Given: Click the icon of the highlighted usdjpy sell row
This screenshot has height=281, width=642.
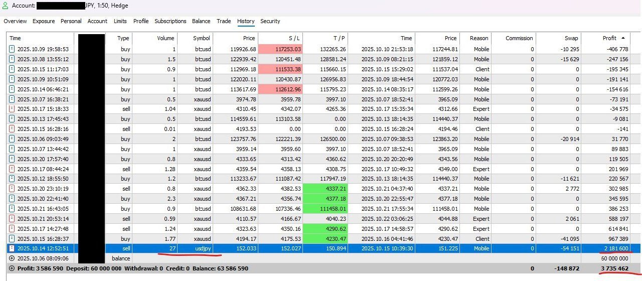Looking at the screenshot, I should coord(12,248).
